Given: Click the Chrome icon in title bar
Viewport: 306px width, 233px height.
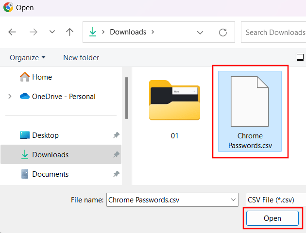Looking at the screenshot, I should pyautogui.click(x=8, y=7).
